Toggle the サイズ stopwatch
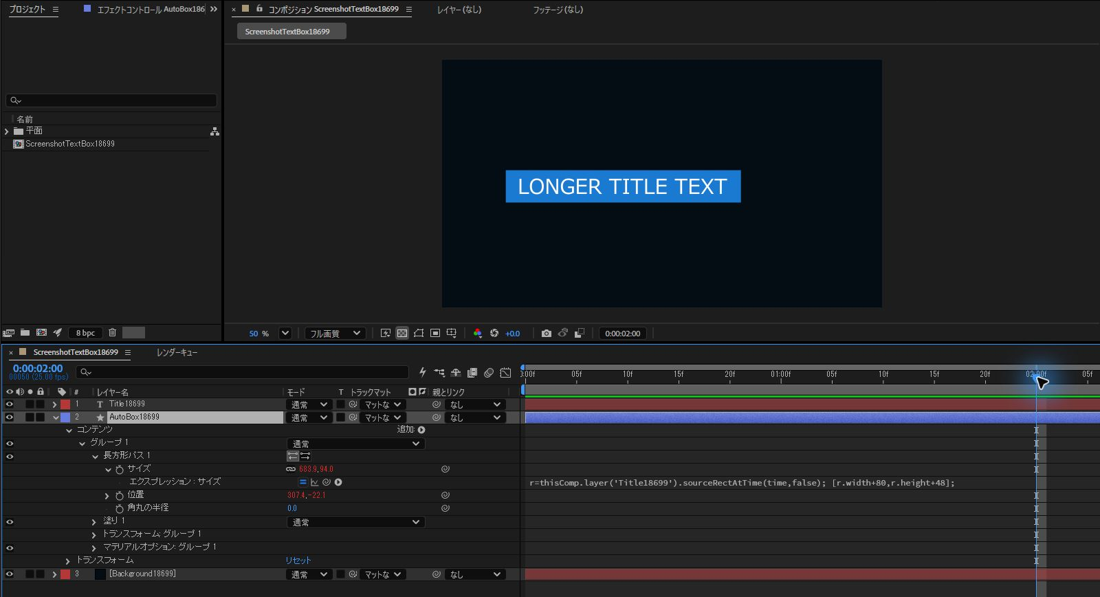 (120, 469)
